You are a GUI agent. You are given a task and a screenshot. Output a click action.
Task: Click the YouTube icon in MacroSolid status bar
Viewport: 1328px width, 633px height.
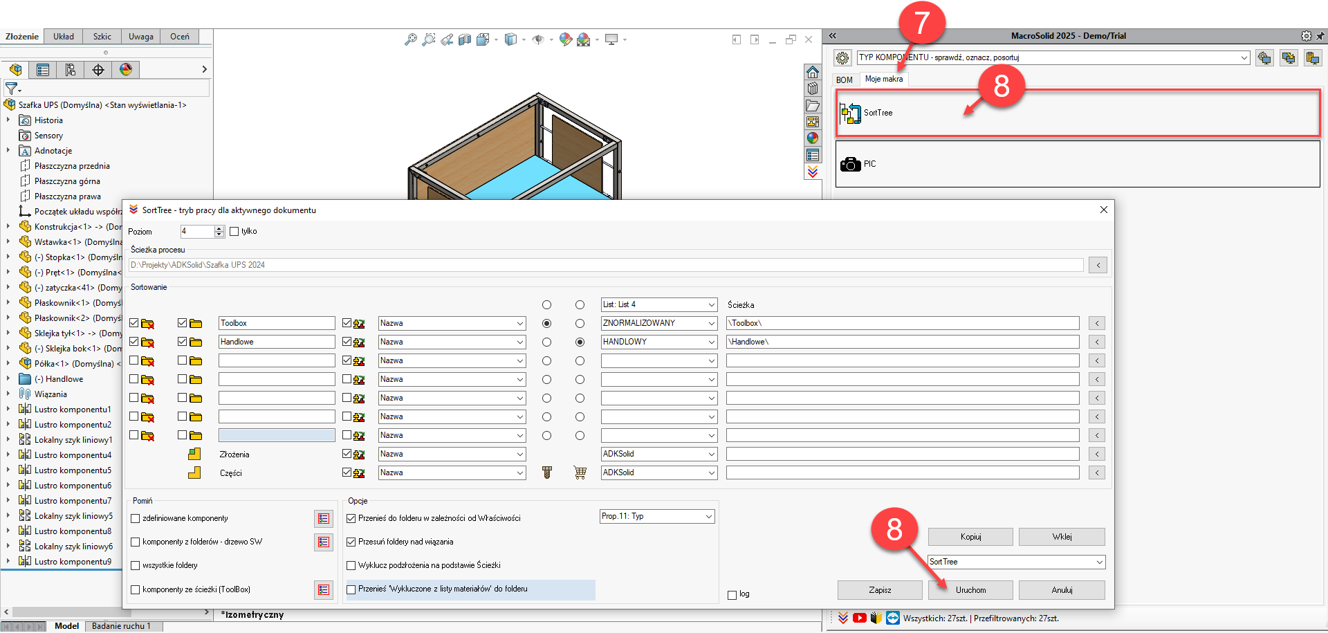860,618
